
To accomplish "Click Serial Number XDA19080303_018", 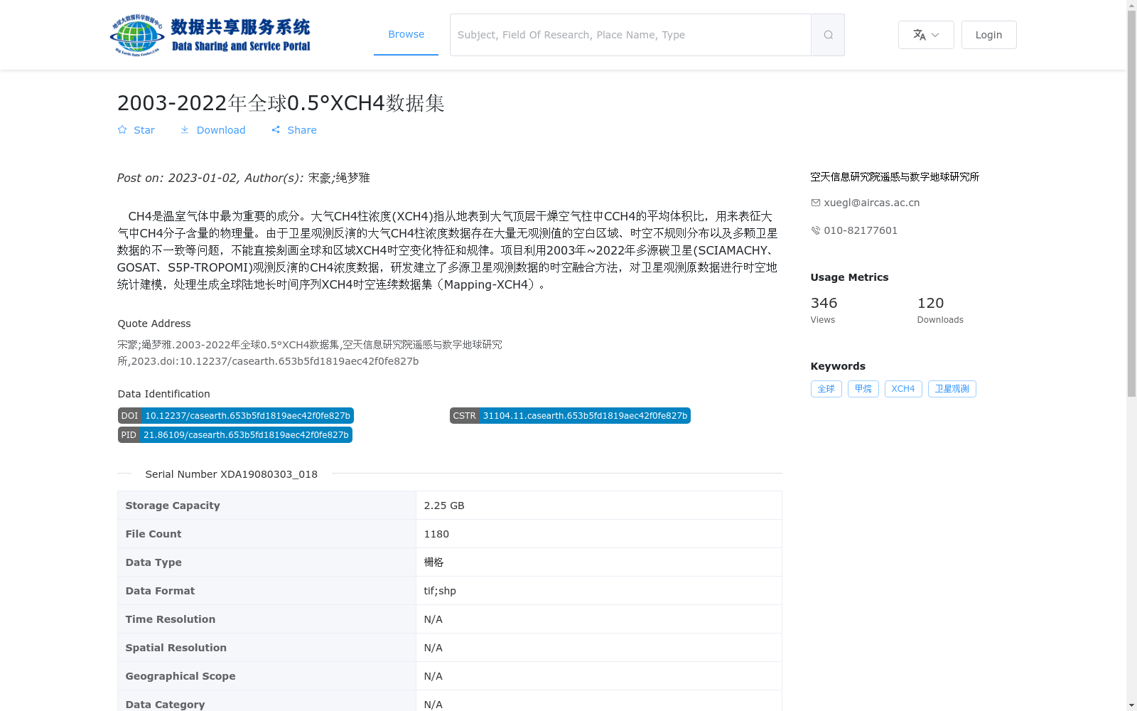I will [x=232, y=474].
